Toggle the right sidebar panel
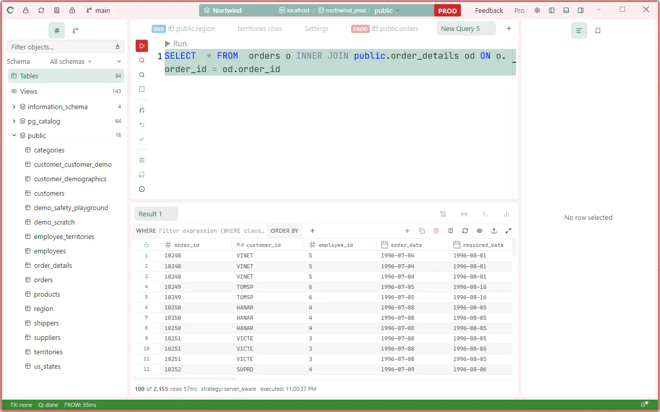This screenshot has width=660, height=412. tap(581, 10)
